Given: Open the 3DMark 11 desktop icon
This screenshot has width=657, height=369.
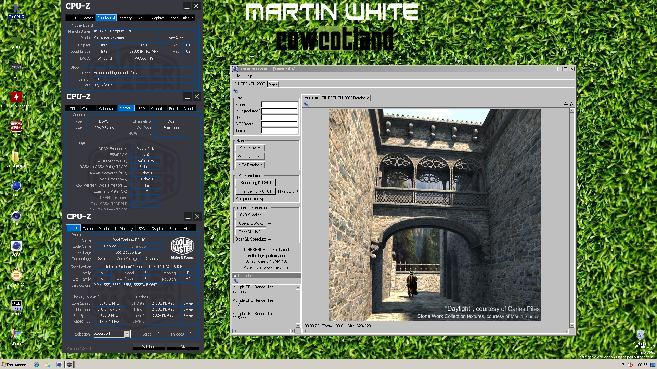Looking at the screenshot, I should click(16, 278).
